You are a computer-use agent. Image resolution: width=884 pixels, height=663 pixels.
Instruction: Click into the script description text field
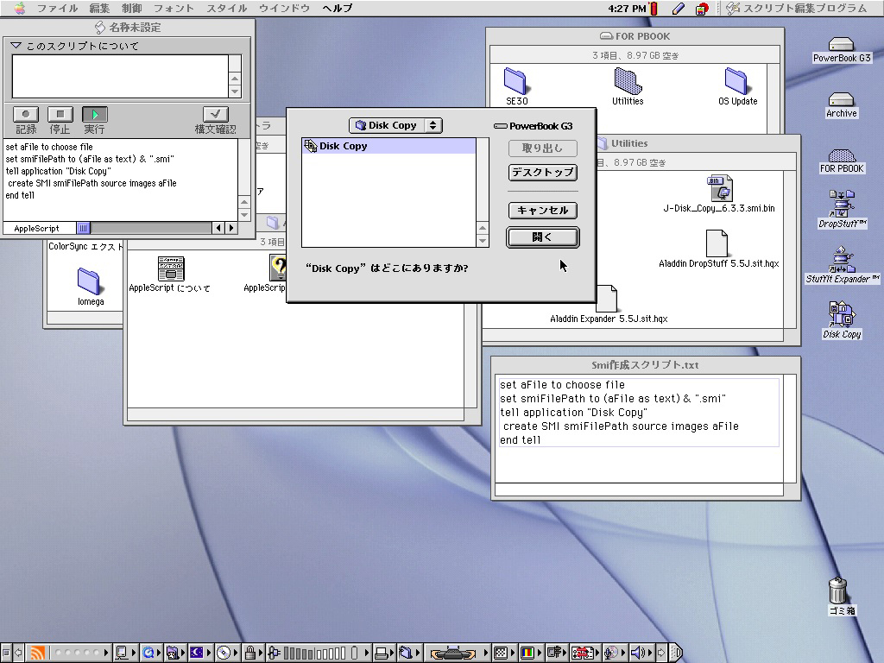click(x=120, y=76)
